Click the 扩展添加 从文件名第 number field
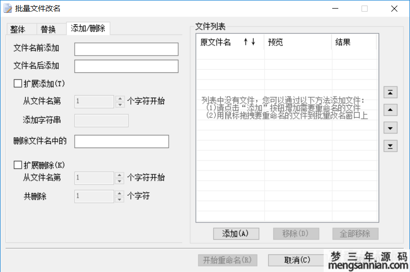 94,102
